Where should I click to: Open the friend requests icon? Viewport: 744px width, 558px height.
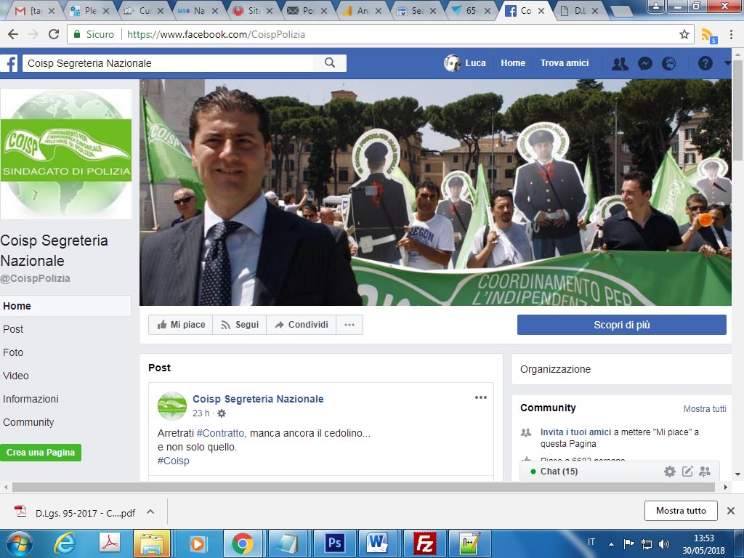click(620, 64)
